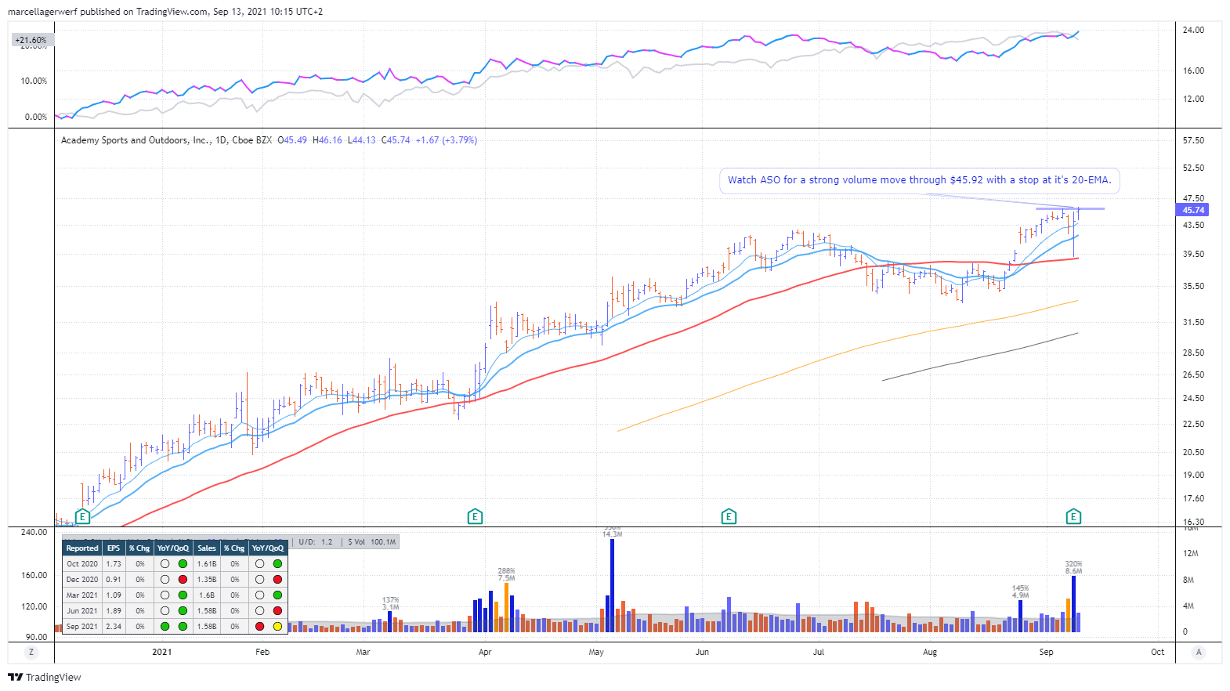Click the open price O45.49 value
This screenshot has height=691, width=1230.
[292, 140]
